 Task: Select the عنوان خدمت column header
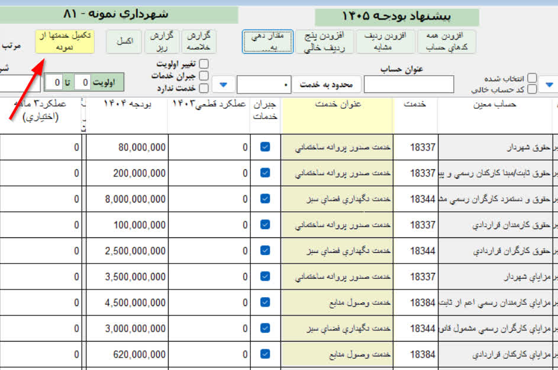click(337, 104)
